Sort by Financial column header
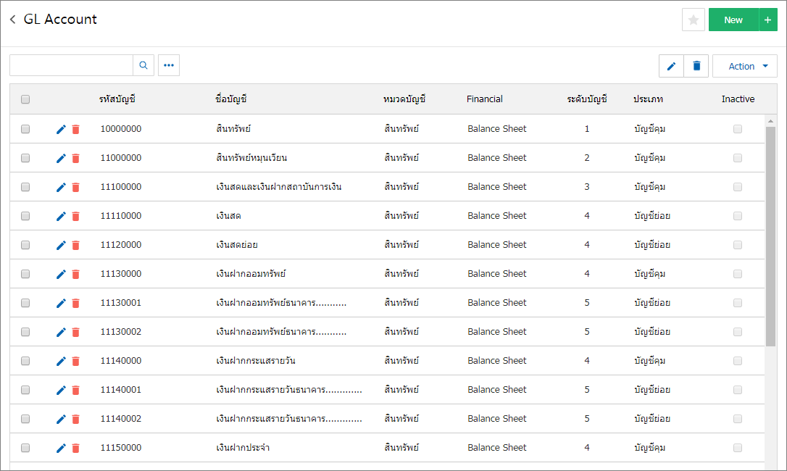This screenshot has width=787, height=471. click(484, 99)
